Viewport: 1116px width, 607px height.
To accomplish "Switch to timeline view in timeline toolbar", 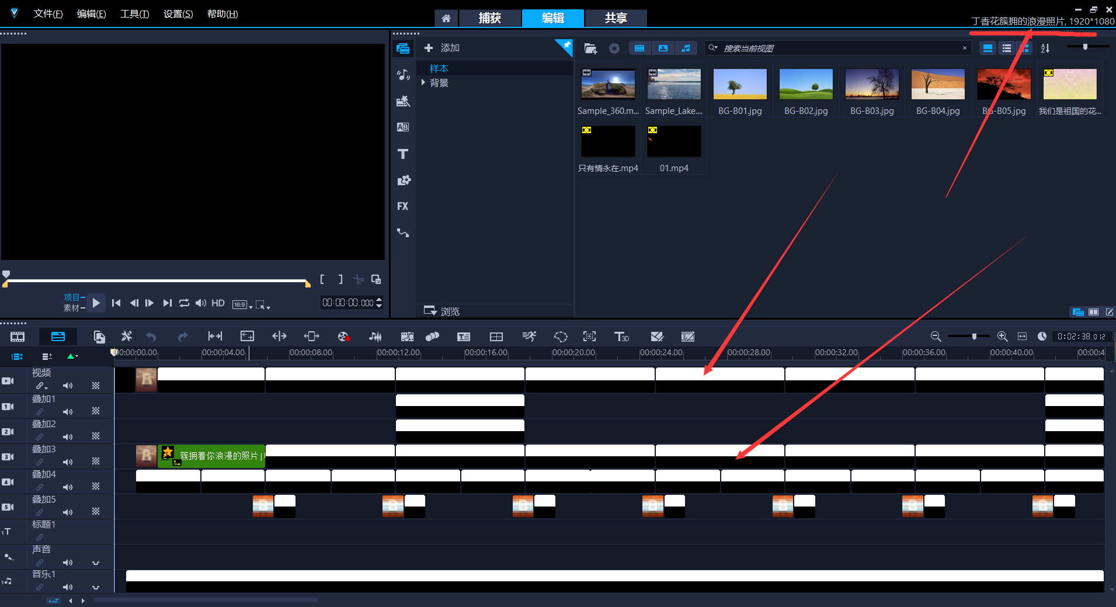I will coord(58,337).
